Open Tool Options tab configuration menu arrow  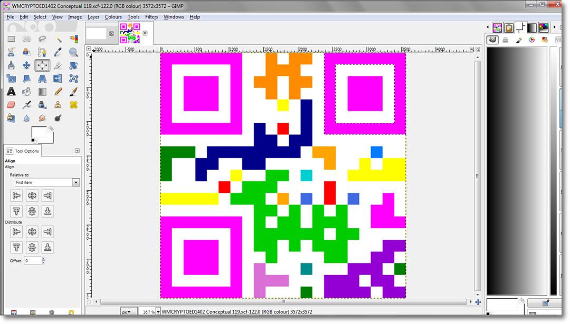(x=77, y=151)
